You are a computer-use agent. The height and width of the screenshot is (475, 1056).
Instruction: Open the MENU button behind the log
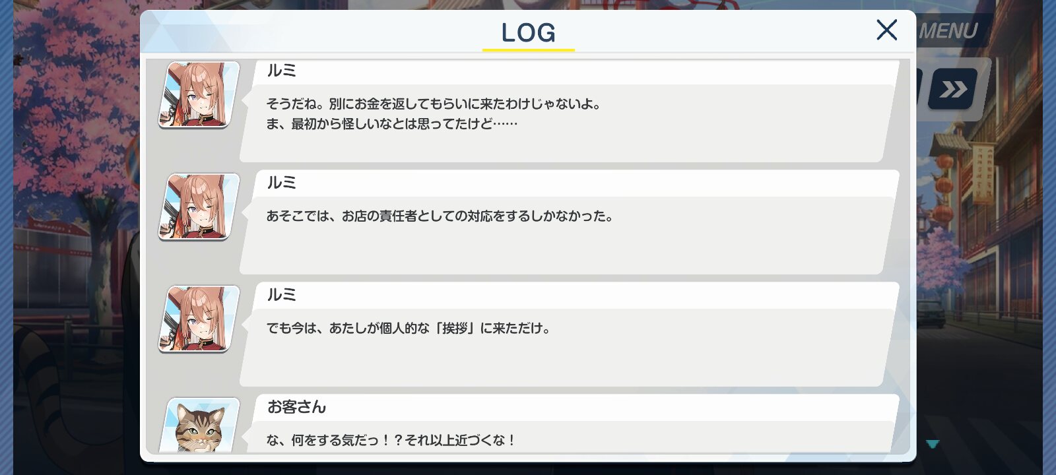click(948, 31)
